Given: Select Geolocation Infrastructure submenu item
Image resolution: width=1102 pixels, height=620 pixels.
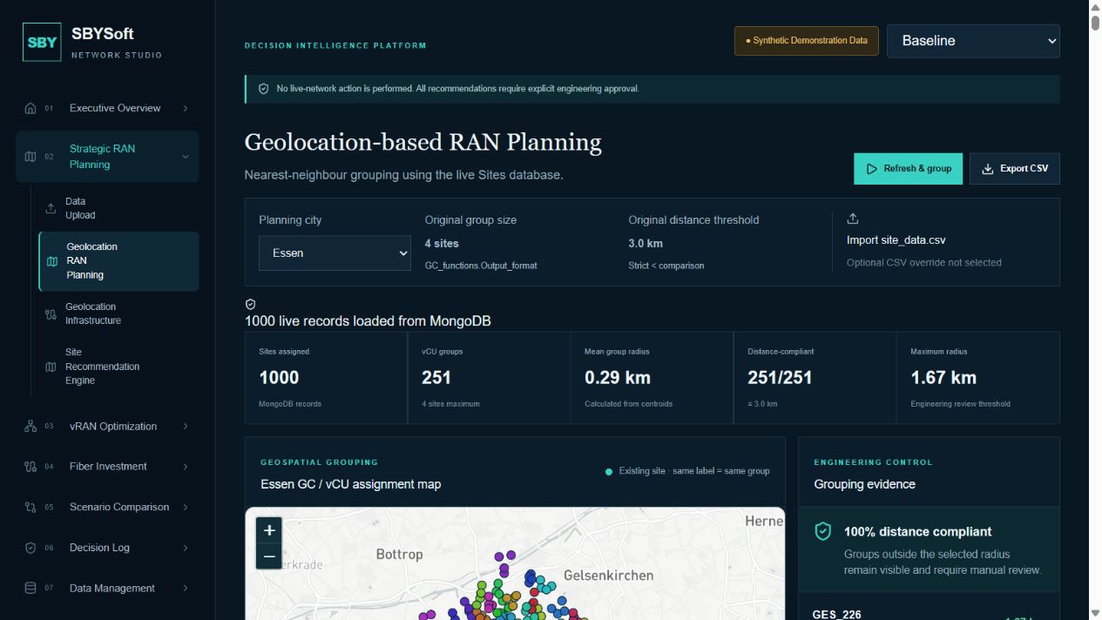Looking at the screenshot, I should pyautogui.click(x=118, y=314).
